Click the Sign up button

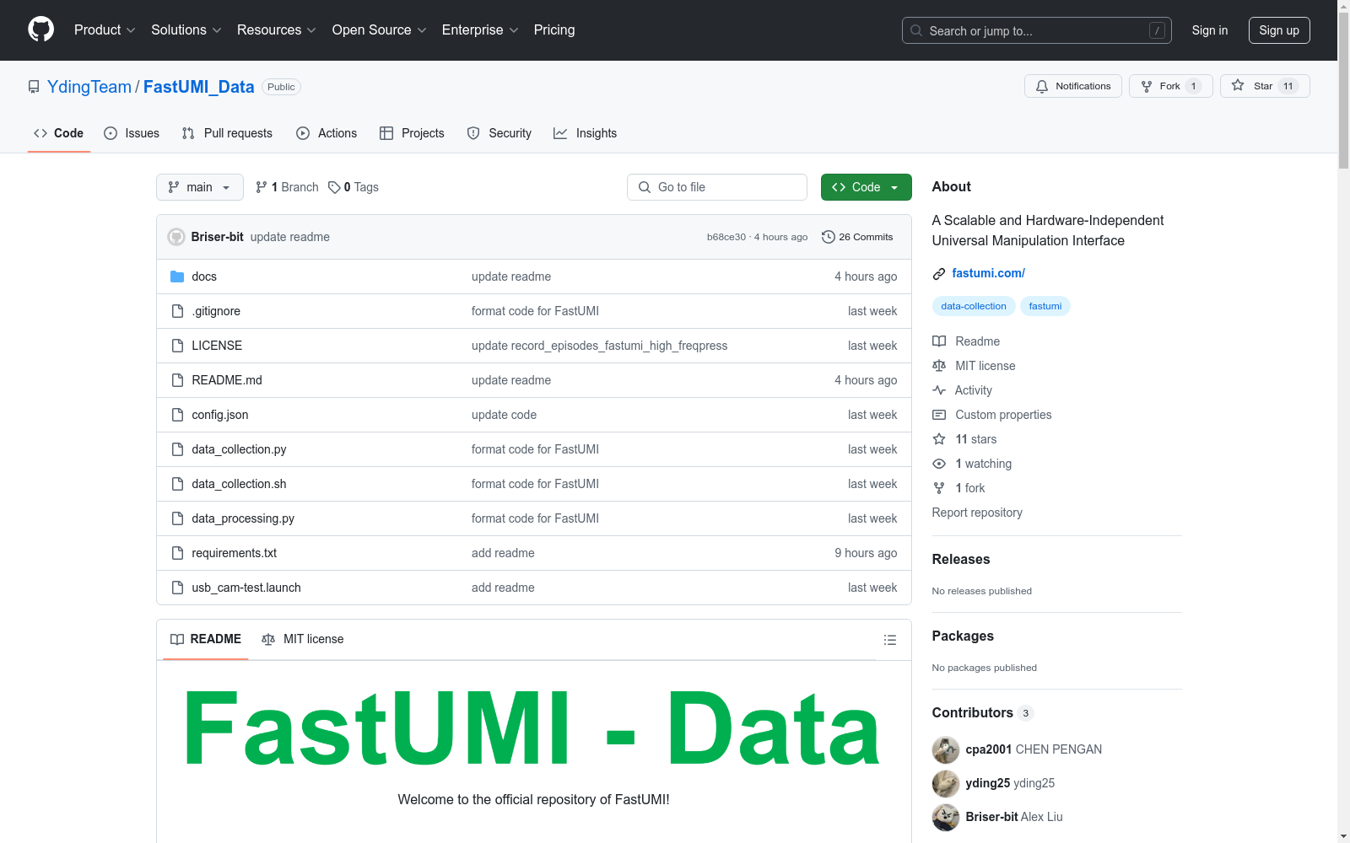(1279, 30)
